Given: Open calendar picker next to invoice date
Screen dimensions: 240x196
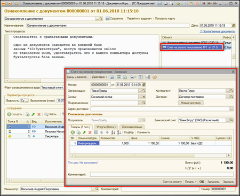Looking at the screenshot, I should pos(144,85).
